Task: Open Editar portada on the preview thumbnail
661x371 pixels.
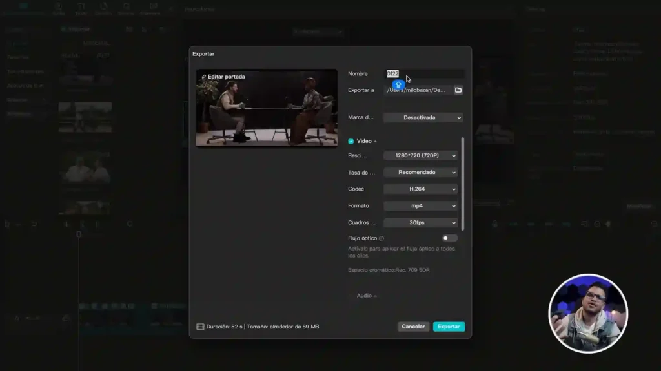Action: click(223, 77)
